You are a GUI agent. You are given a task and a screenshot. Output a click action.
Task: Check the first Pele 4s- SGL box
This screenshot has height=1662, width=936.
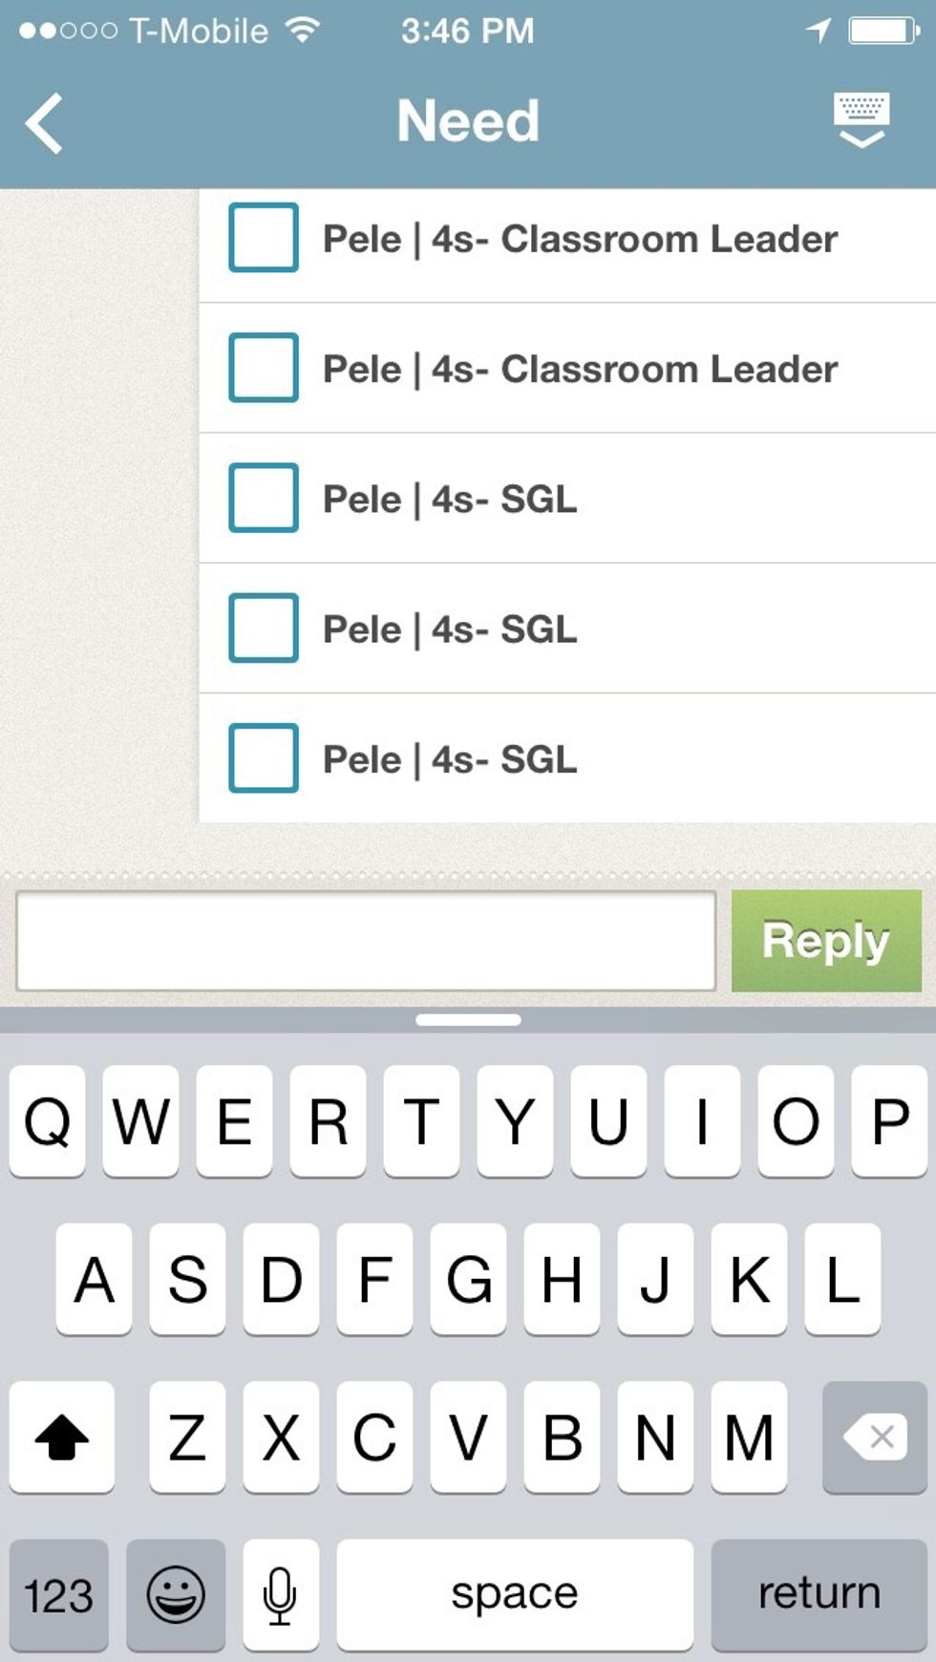(264, 498)
